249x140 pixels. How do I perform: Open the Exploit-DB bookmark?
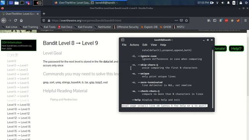coord(149,27)
